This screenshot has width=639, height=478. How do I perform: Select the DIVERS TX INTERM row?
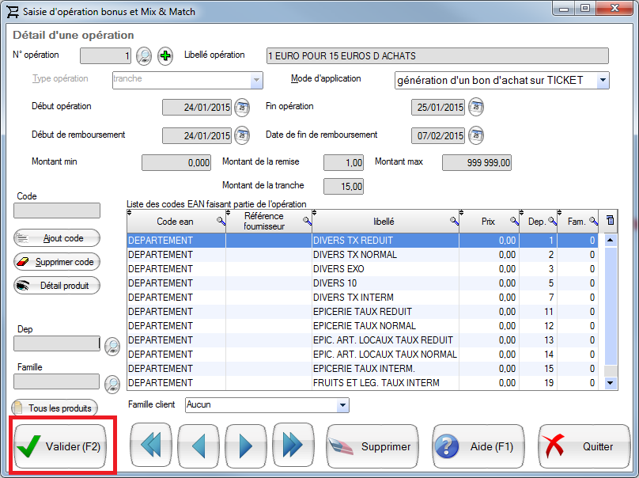click(x=362, y=298)
